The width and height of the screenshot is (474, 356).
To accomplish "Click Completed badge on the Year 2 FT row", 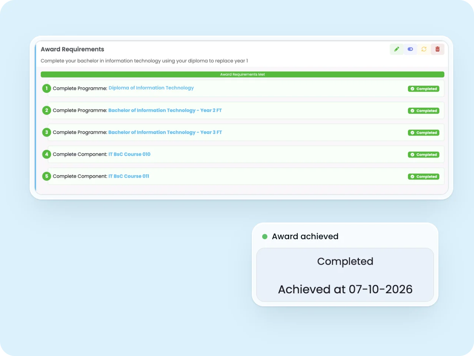I will click(x=424, y=111).
